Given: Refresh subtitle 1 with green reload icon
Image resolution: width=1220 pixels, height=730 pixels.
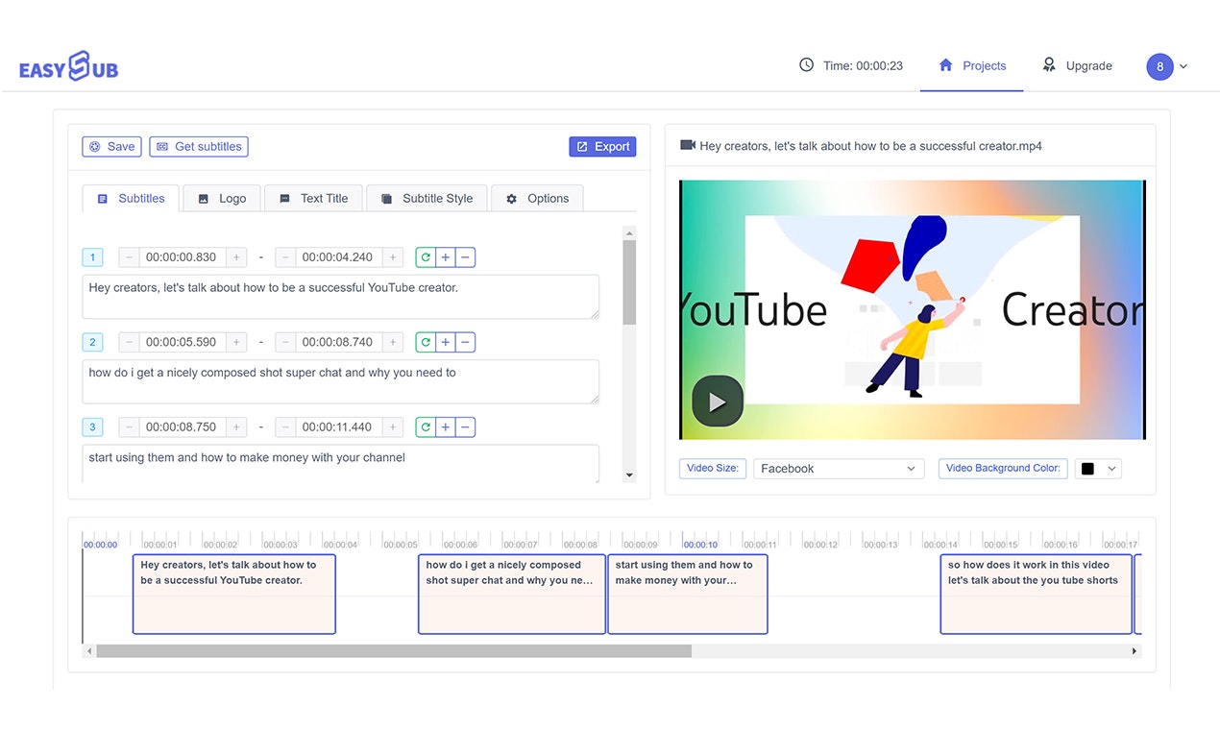Looking at the screenshot, I should click(426, 257).
